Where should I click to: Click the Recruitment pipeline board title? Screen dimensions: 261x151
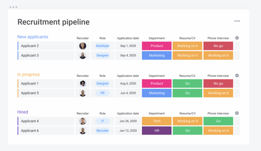pos(53,22)
